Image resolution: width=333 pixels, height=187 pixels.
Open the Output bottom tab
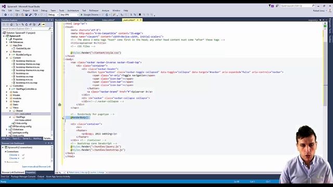click(41, 177)
